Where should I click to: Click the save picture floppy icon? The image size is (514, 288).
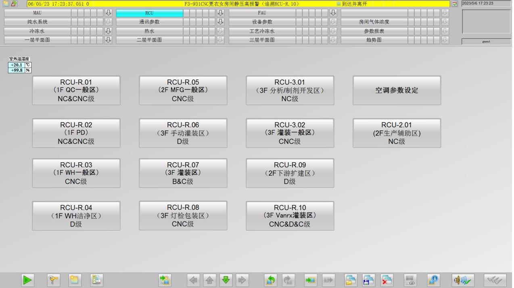click(368, 280)
